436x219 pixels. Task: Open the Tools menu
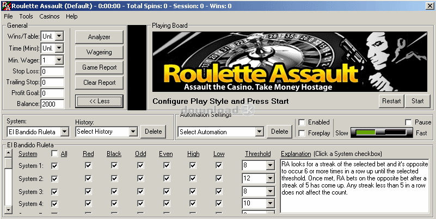click(26, 16)
